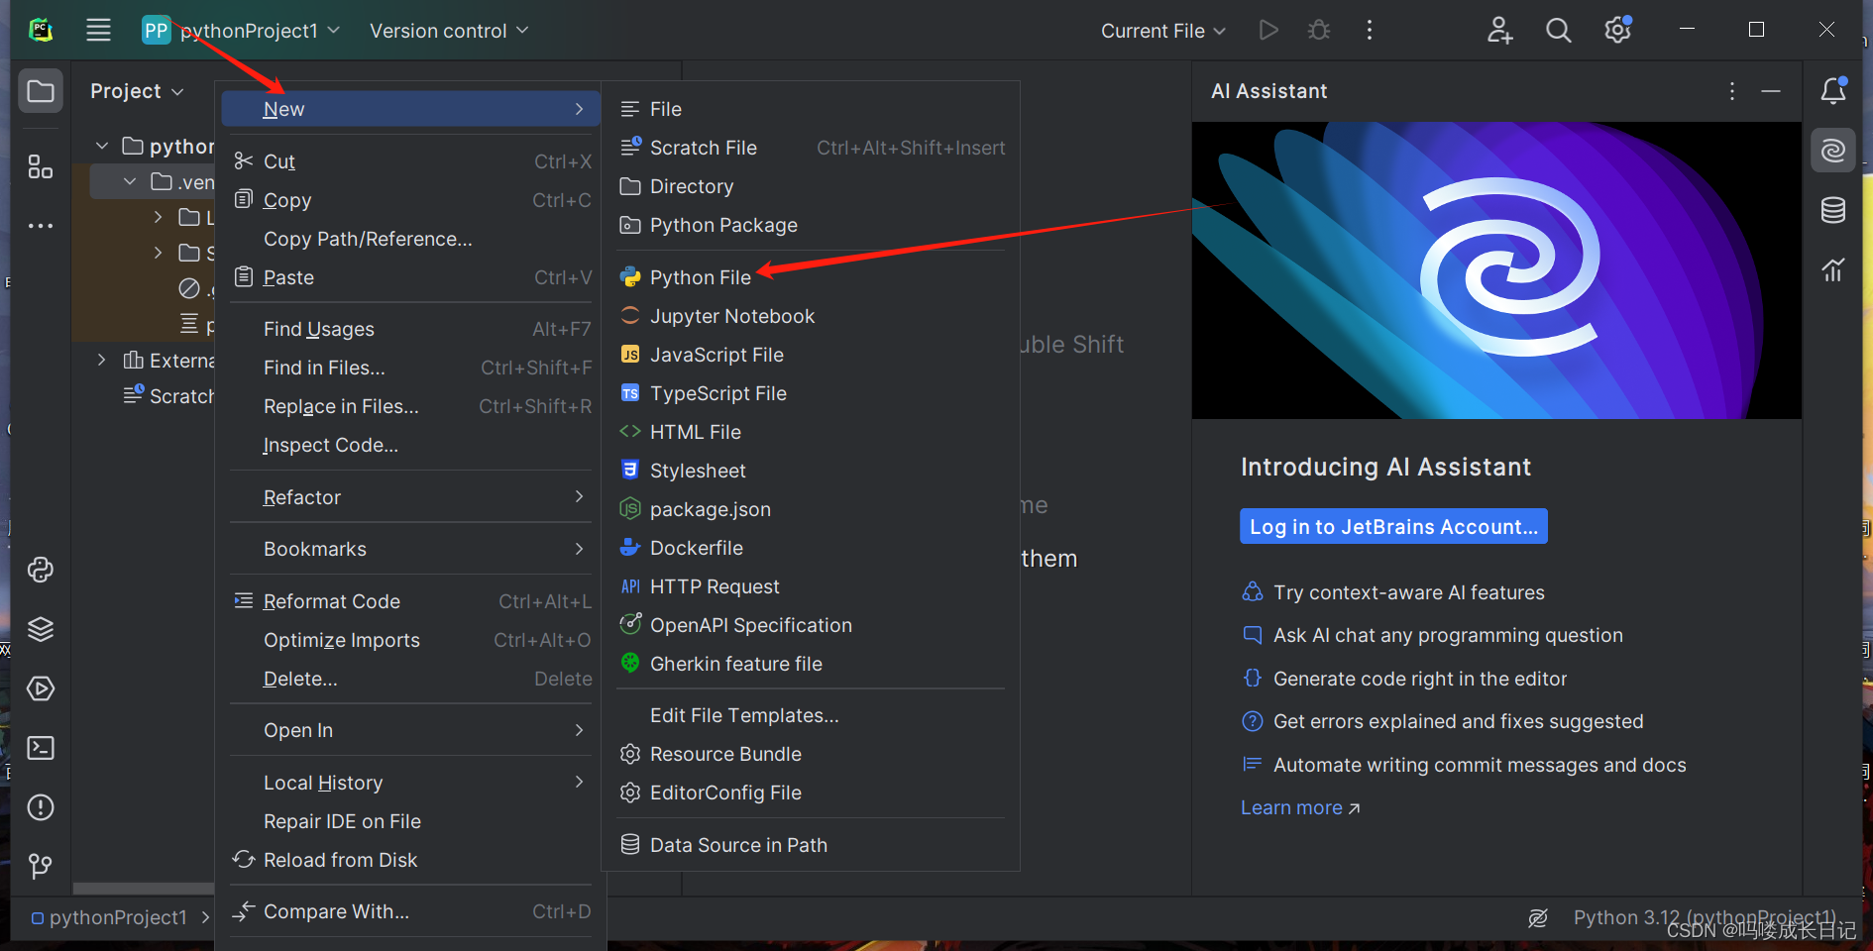The width and height of the screenshot is (1873, 951).
Task: Choose Reload from Disk
Action: pyautogui.click(x=411, y=860)
